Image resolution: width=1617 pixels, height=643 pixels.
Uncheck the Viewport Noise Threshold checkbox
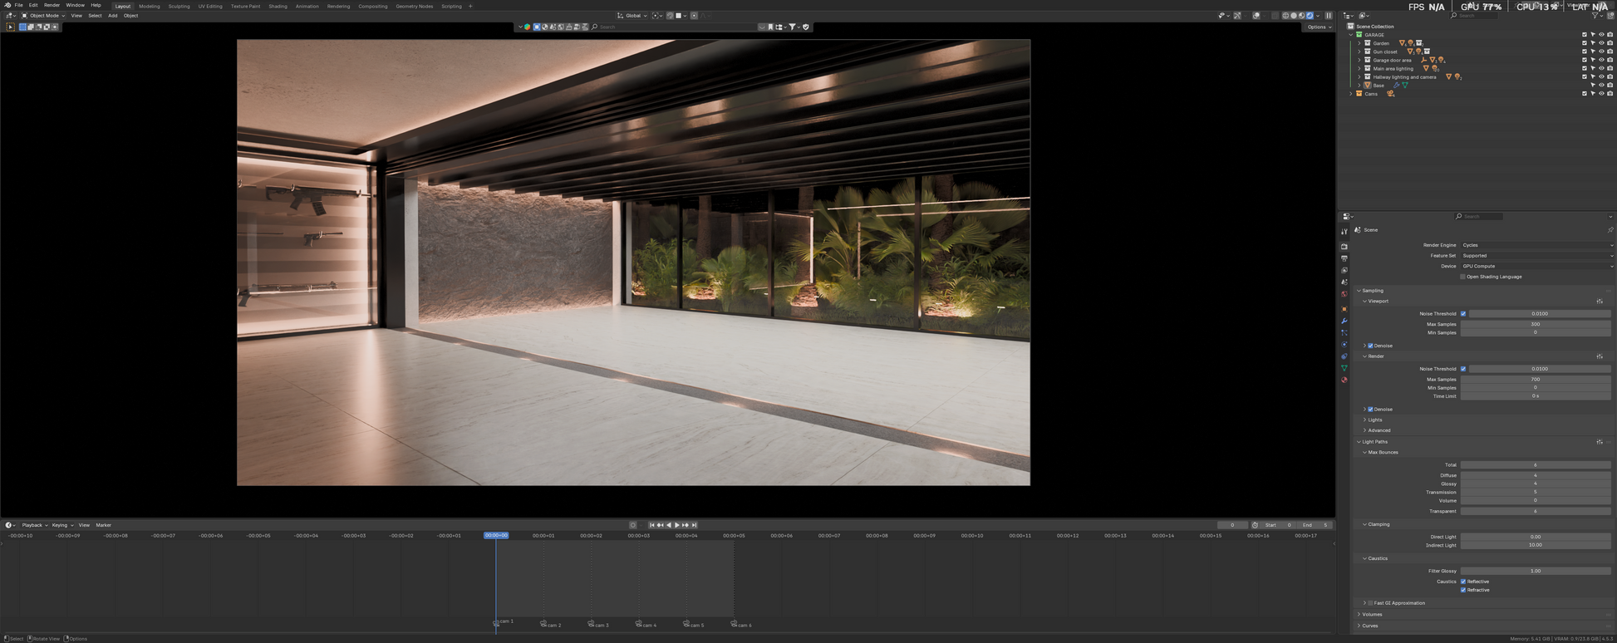point(1463,314)
